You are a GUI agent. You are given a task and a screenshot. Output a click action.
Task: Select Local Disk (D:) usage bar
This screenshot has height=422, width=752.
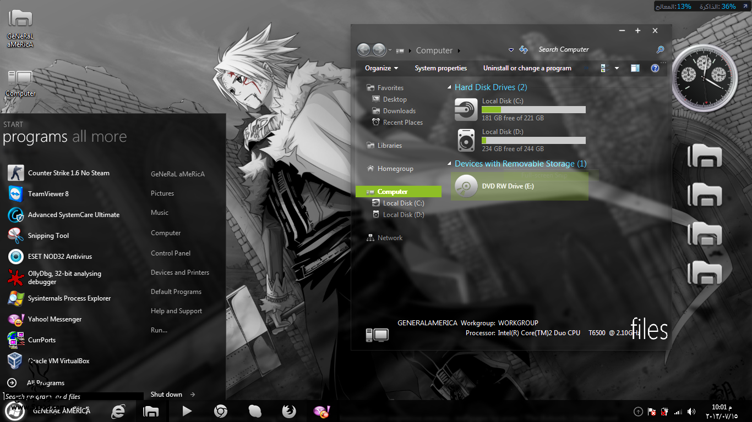coord(533,141)
